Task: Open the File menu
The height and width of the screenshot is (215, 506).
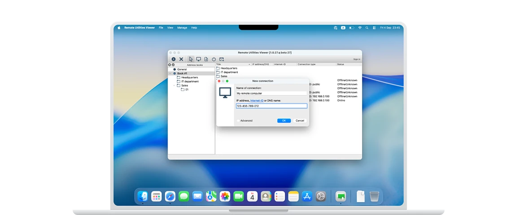Action: click(161, 28)
